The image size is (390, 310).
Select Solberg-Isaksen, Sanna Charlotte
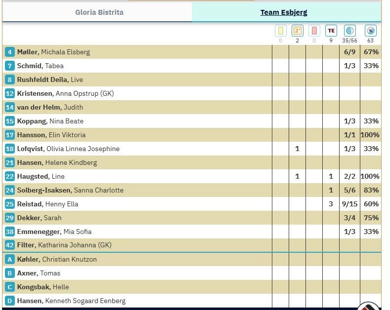[70, 190]
